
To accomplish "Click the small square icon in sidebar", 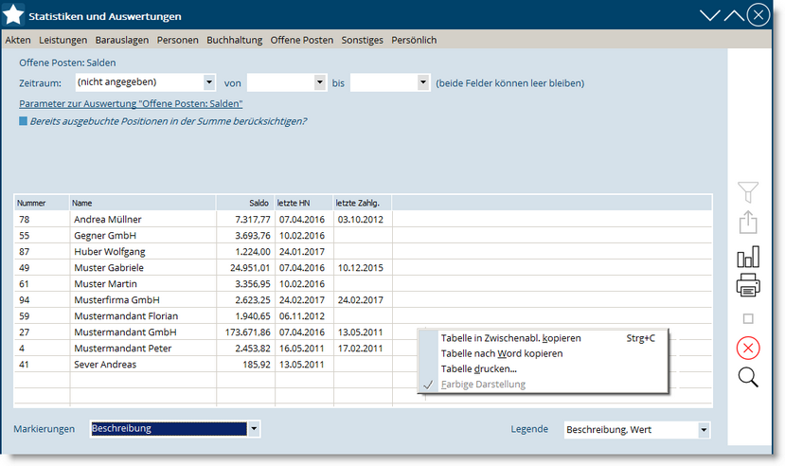I will click(748, 318).
